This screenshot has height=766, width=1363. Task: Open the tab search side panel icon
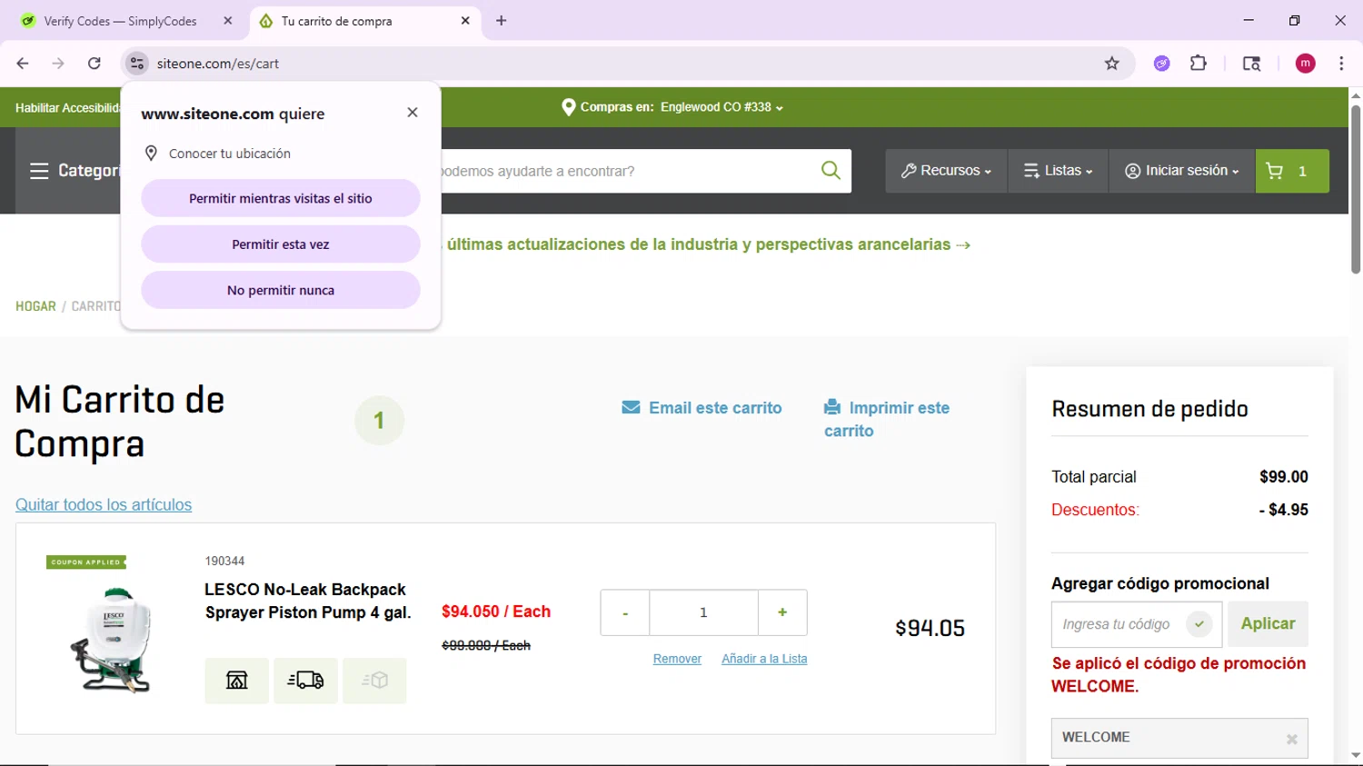click(1251, 64)
